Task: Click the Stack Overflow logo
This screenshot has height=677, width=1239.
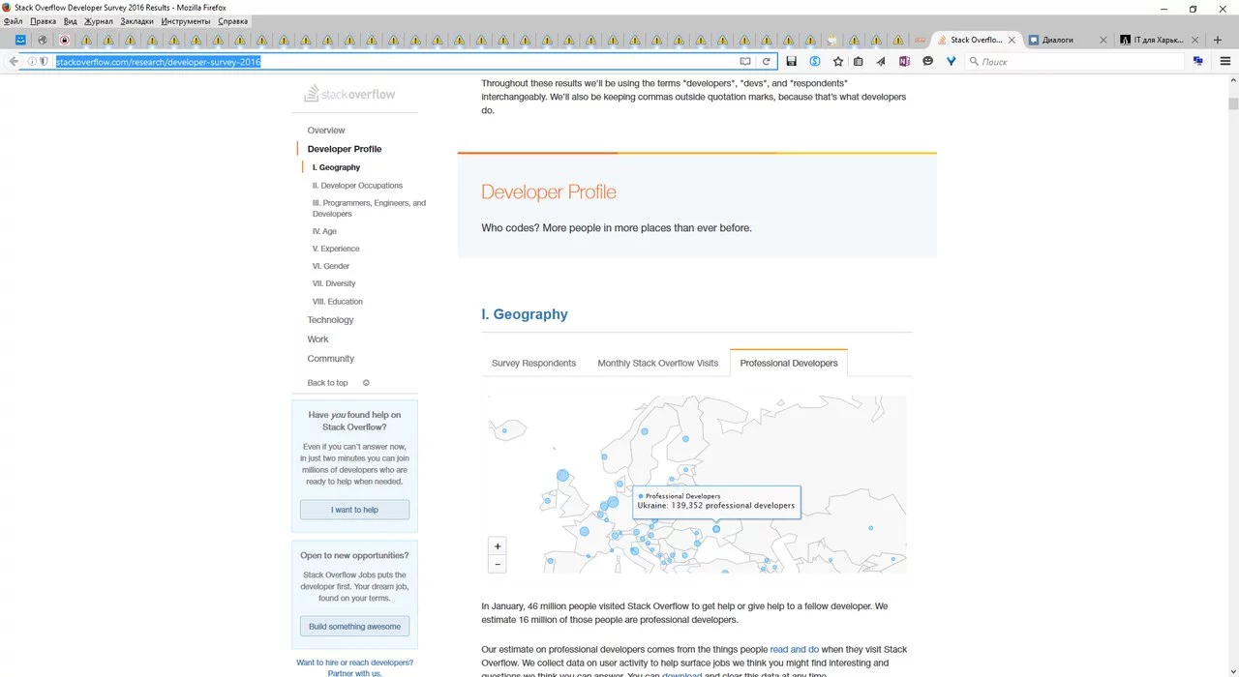Action: (x=349, y=94)
